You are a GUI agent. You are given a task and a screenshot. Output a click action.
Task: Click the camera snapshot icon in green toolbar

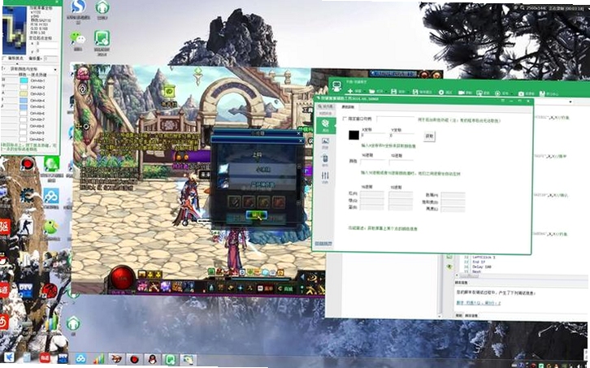click(x=521, y=93)
